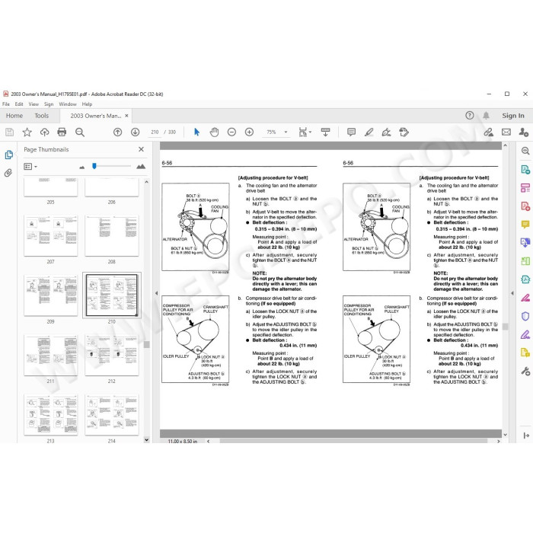Open the Help menu
533x533 pixels.
[x=87, y=104]
